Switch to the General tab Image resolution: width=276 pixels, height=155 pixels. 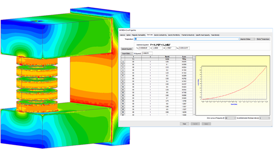[x=122, y=35]
